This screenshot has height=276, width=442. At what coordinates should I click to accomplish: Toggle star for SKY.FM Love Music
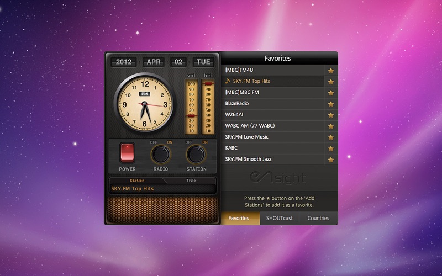(x=330, y=137)
